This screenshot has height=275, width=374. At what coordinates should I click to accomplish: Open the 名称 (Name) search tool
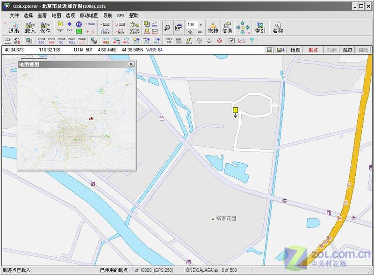(x=278, y=28)
